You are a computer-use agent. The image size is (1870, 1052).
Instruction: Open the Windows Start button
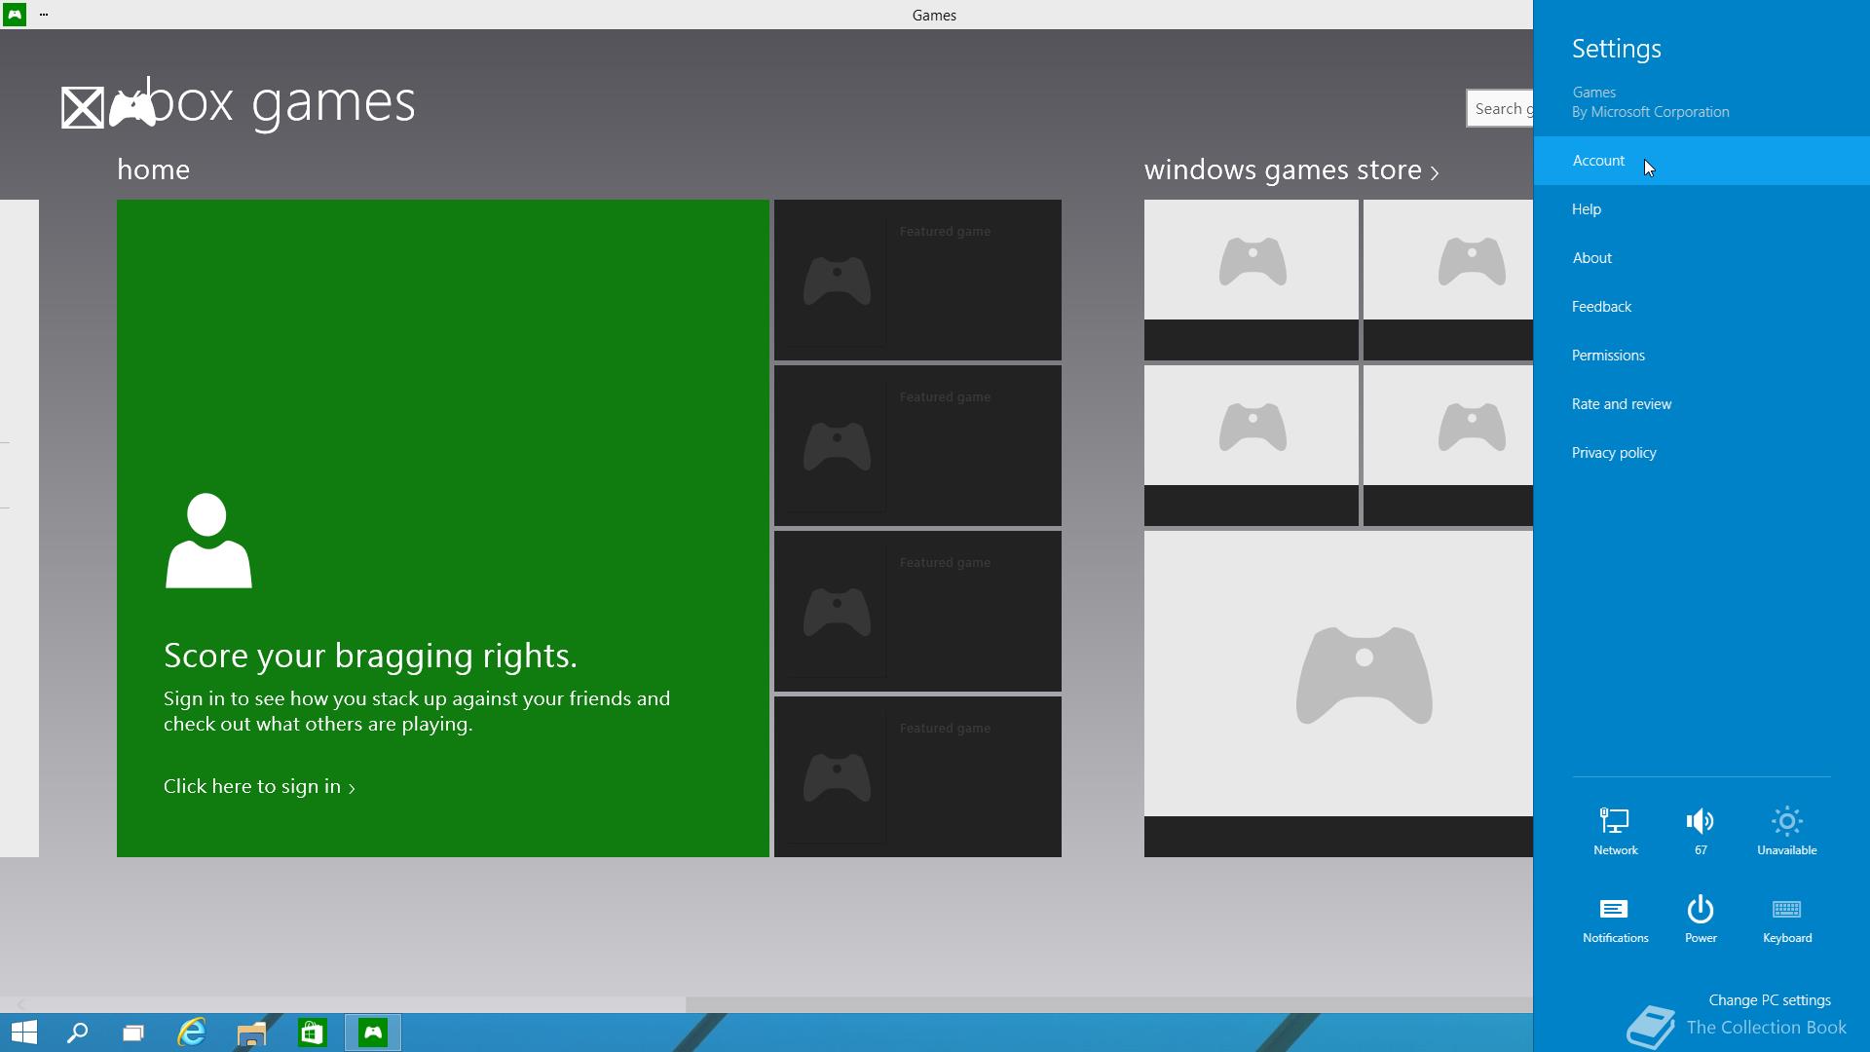pyautogui.click(x=23, y=1033)
